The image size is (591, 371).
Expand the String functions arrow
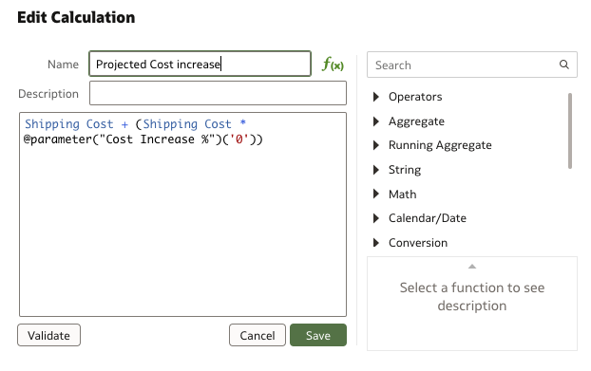[375, 170]
